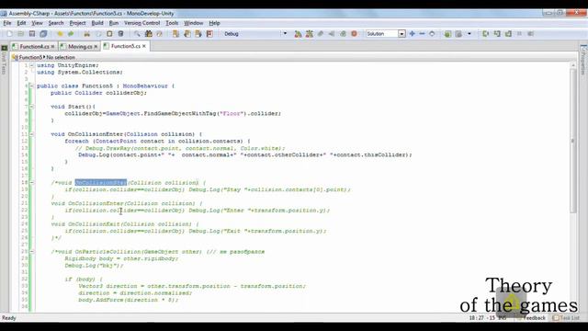The image size is (588, 331).
Task: Click the Delete trash icon
Action: point(120,34)
